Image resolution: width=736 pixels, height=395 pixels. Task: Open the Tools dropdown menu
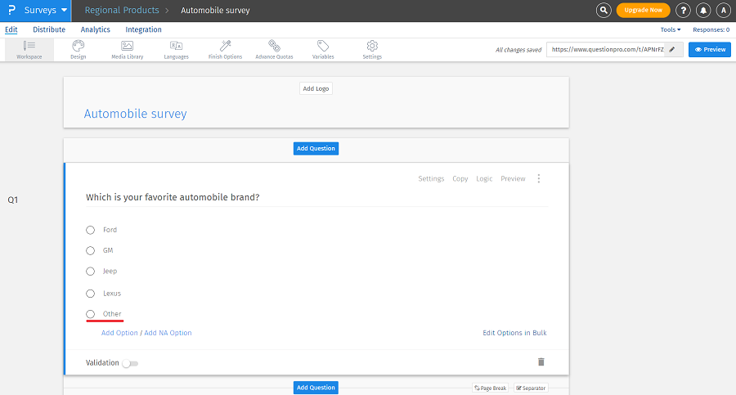[671, 29]
